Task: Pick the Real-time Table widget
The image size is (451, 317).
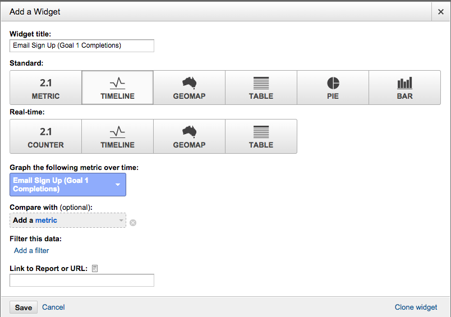Action: coord(261,136)
